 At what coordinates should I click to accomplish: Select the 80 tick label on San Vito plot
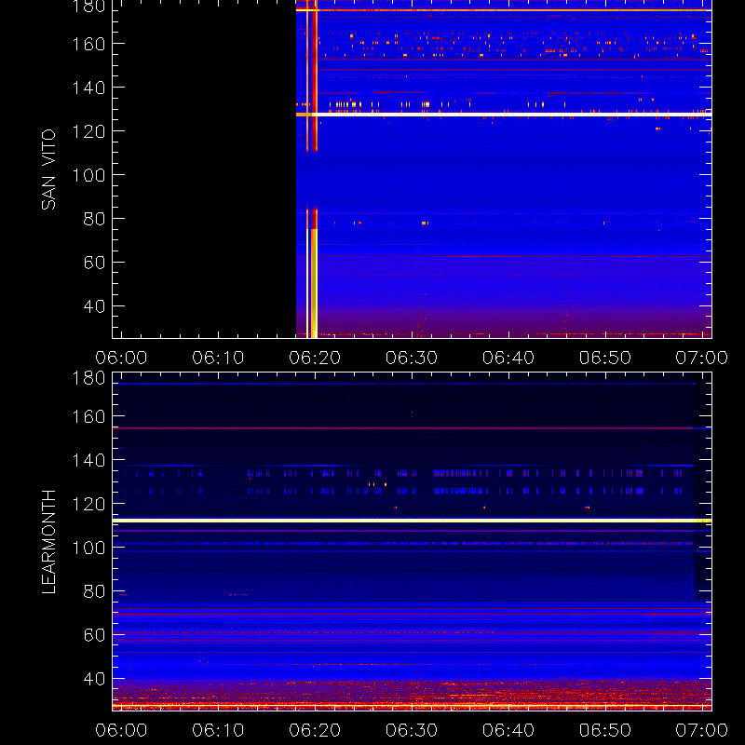[x=95, y=219]
